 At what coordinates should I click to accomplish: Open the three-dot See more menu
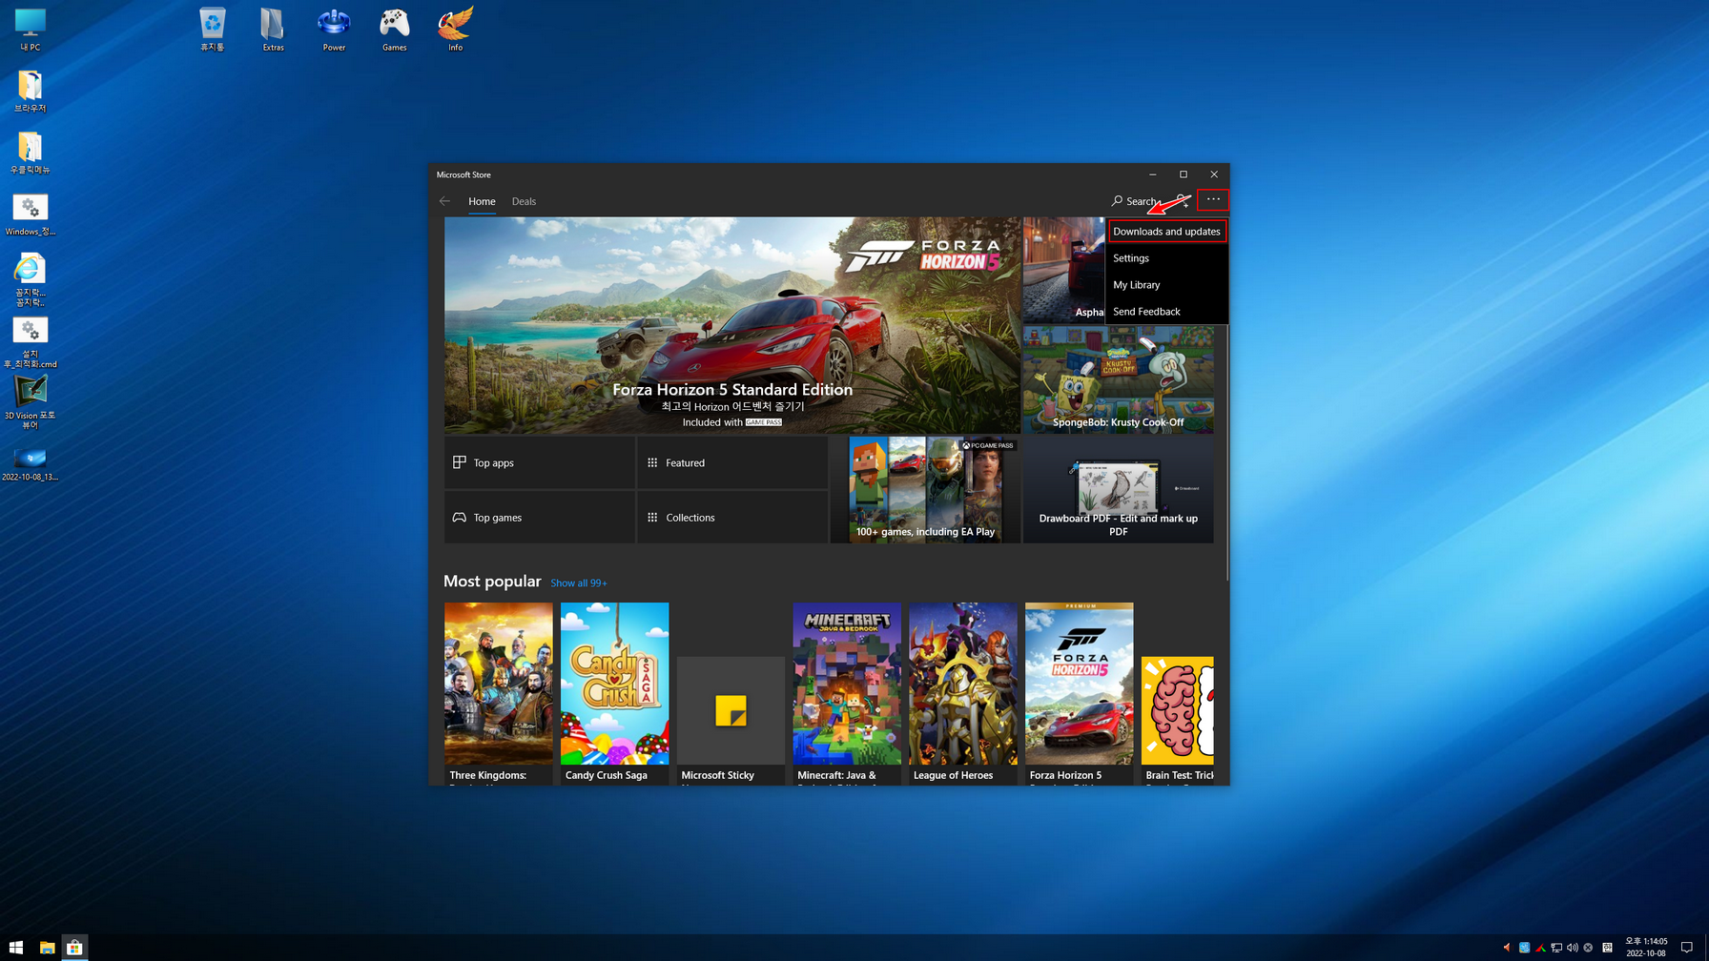(1213, 200)
